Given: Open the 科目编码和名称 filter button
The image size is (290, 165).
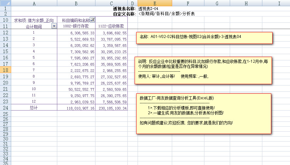Looking at the screenshot, I should 92,20.
